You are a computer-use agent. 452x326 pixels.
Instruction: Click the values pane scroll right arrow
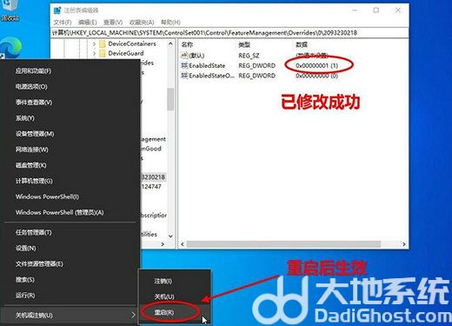point(404,244)
